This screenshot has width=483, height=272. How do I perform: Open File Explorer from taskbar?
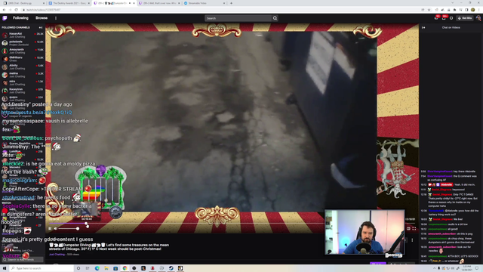tap(106, 268)
